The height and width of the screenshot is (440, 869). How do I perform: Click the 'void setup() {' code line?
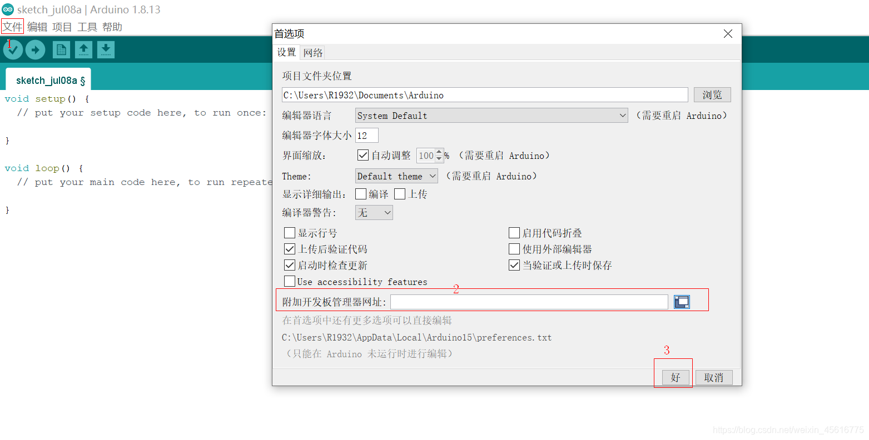(x=47, y=99)
